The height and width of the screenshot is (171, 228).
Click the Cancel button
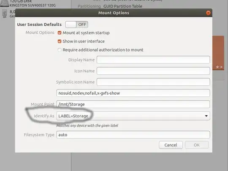[171, 145]
